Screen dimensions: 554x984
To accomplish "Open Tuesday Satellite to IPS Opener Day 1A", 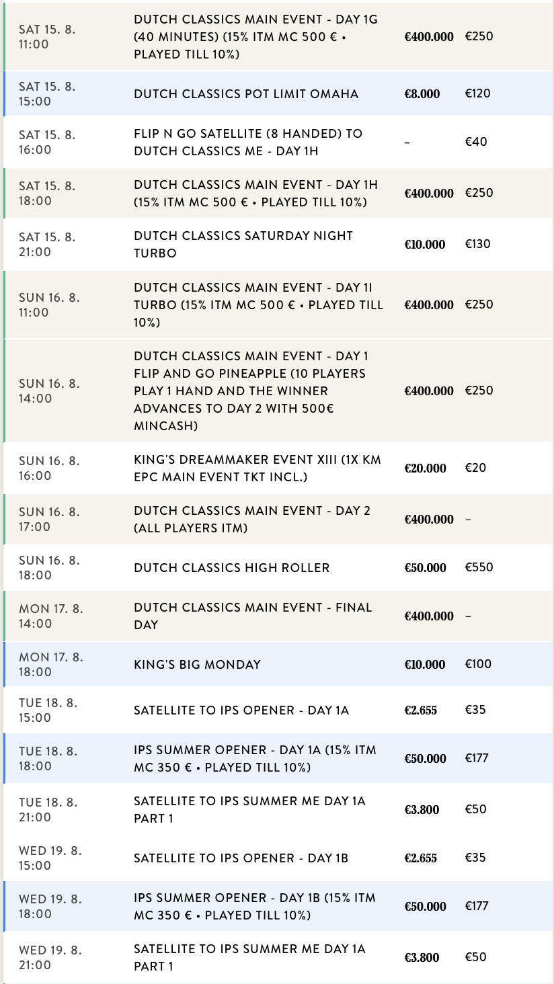I will click(x=277, y=710).
